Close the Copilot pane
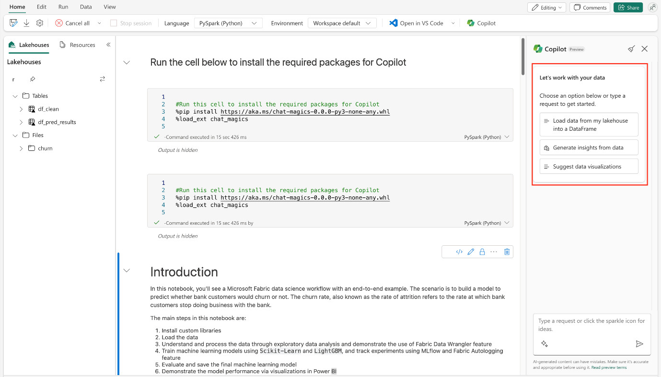Screen dimensions: 661x377 pos(645,49)
